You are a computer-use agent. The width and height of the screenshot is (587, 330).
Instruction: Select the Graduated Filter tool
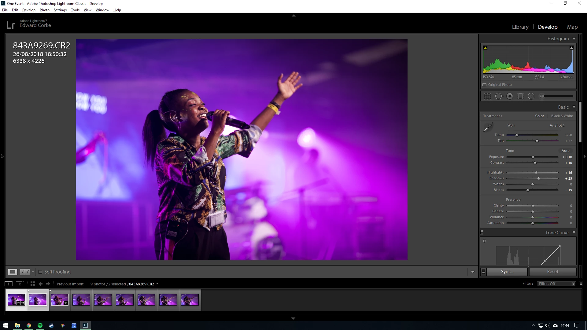click(520, 96)
